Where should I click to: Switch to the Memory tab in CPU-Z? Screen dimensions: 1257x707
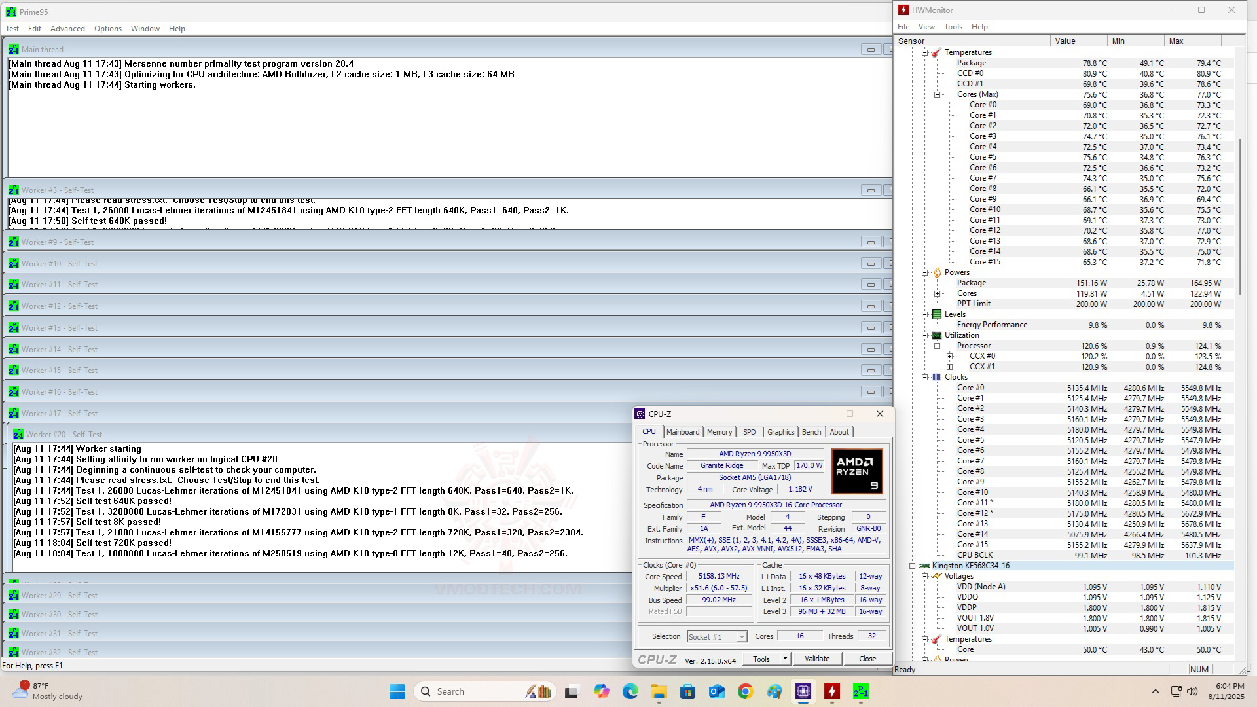tap(719, 432)
